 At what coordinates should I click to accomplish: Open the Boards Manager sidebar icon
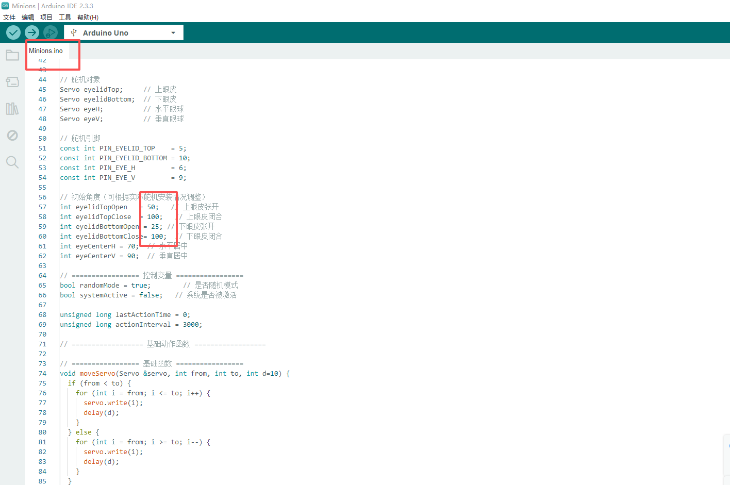click(12, 82)
